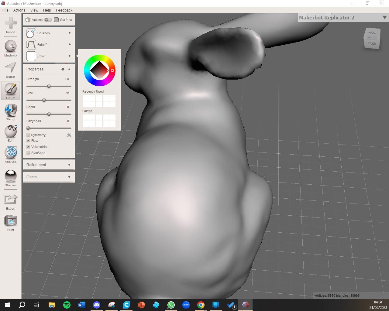
Task: Open Windows taskbar search
Action: pyautogui.click(x=22, y=305)
